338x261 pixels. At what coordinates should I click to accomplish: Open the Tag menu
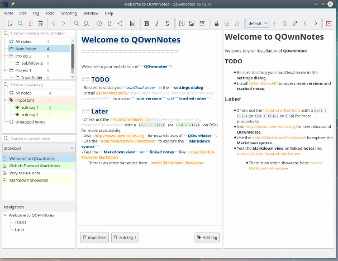coord(36,13)
